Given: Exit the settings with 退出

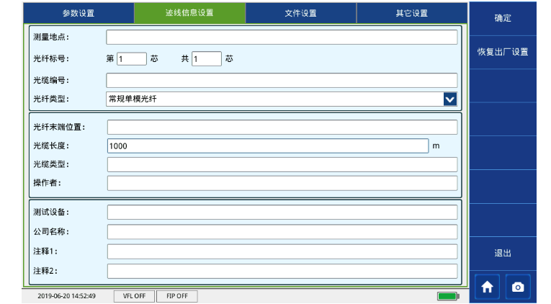Looking at the screenshot, I should click(x=503, y=253).
